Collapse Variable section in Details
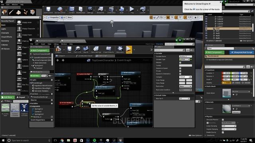Viewport: 255px width, 143px height. point(155,53)
